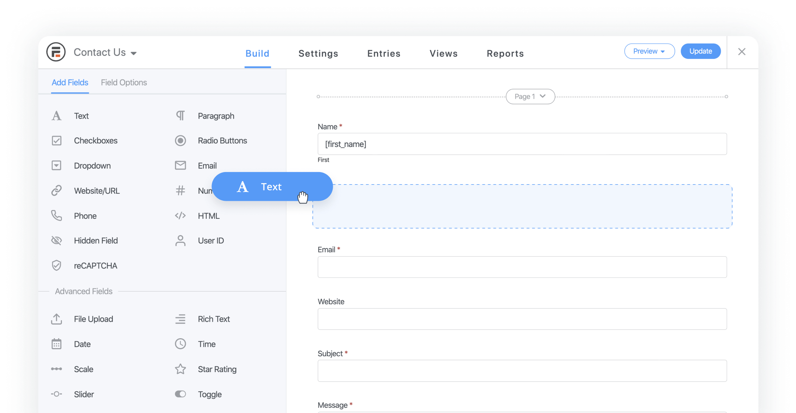Switch to the Settings tab

coord(318,53)
